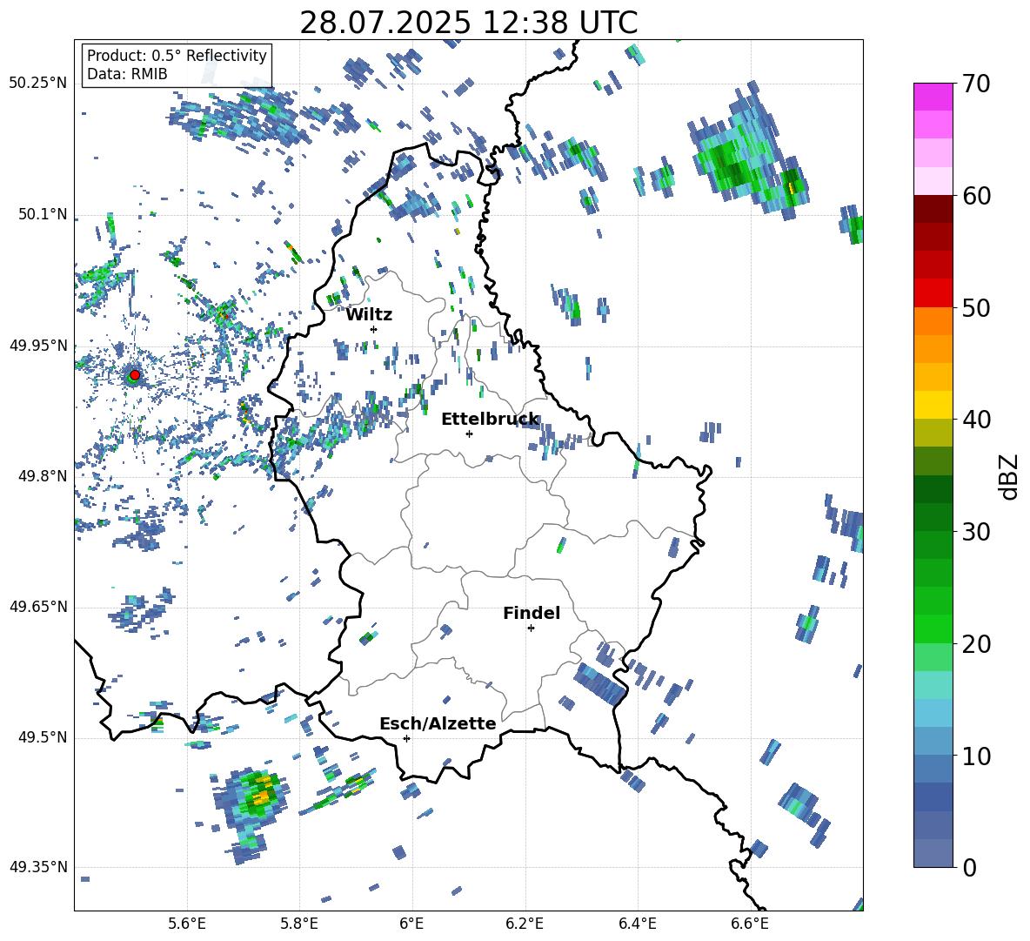Image resolution: width=1030 pixels, height=941 pixels.
Task: Click the 'Data: RMIB' label
Action: [x=127, y=74]
